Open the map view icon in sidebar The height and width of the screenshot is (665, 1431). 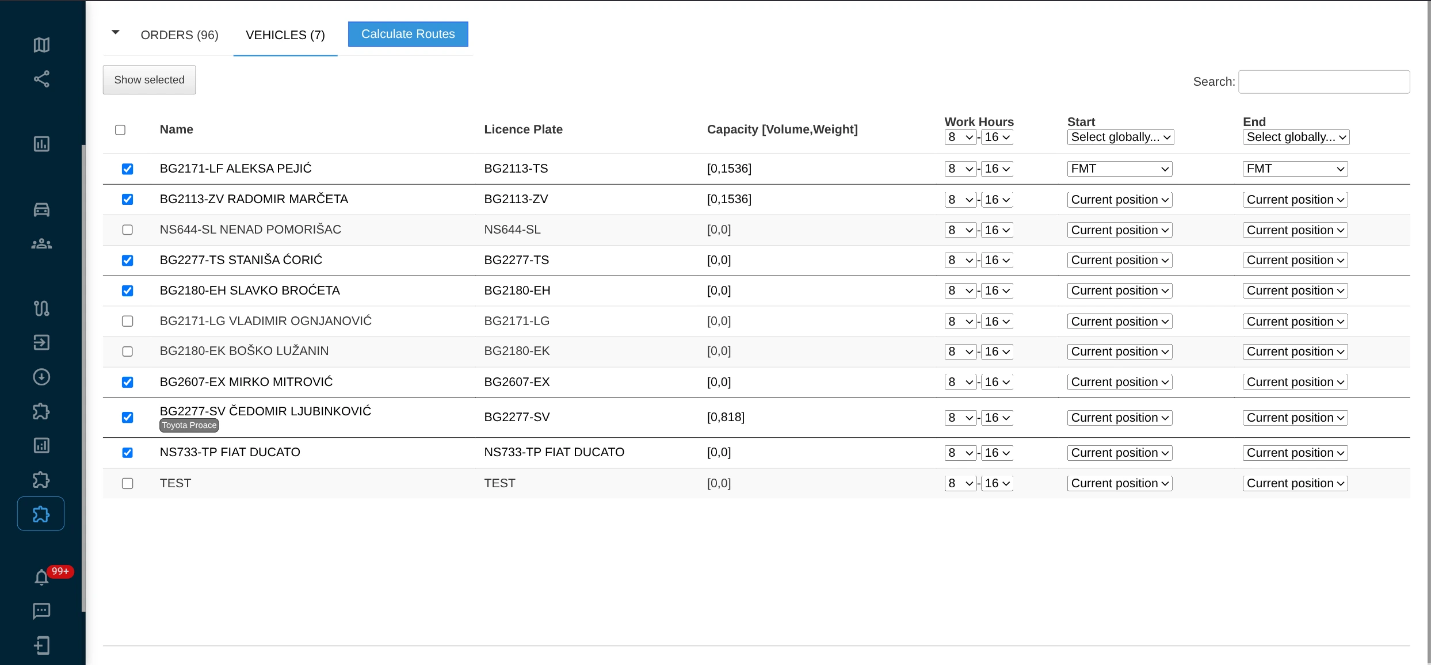(41, 45)
